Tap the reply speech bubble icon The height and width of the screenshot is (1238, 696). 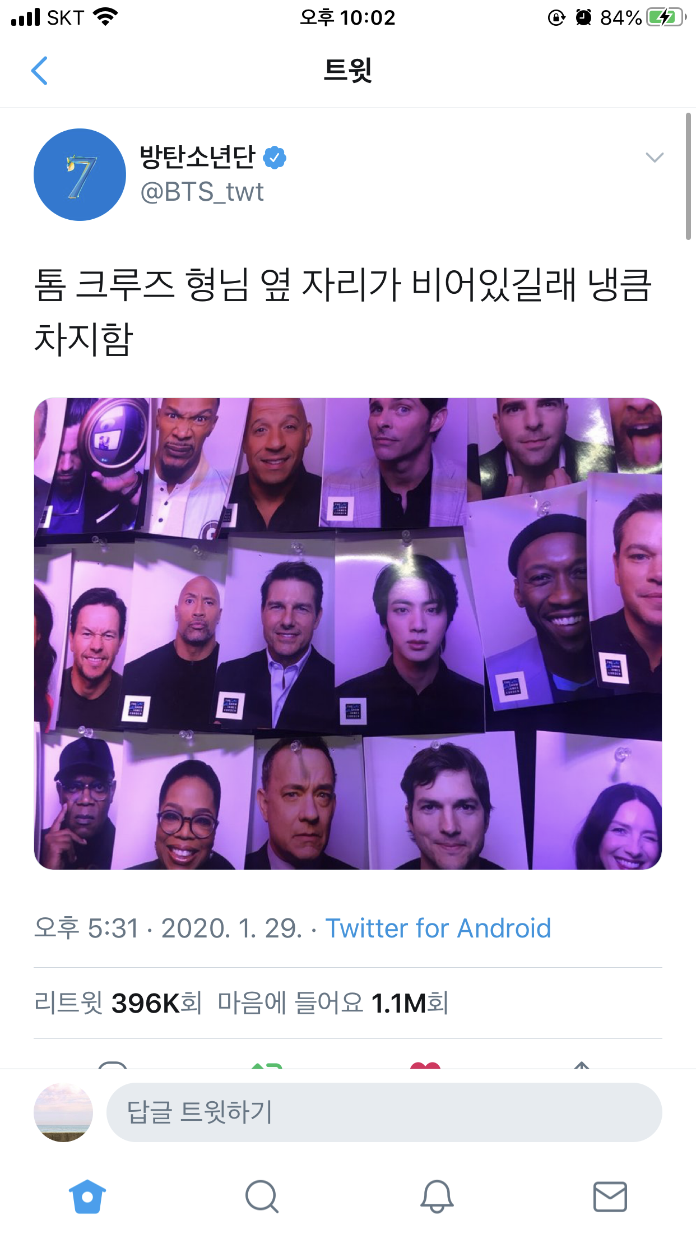point(113,1065)
